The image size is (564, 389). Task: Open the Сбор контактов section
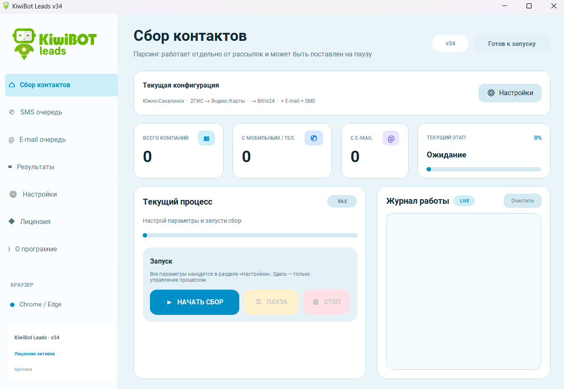pyautogui.click(x=61, y=85)
